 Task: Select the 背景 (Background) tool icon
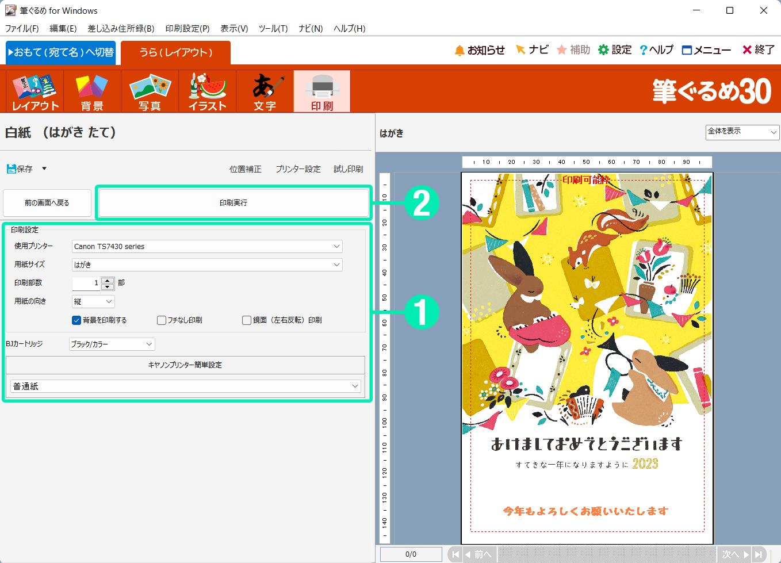pos(92,91)
